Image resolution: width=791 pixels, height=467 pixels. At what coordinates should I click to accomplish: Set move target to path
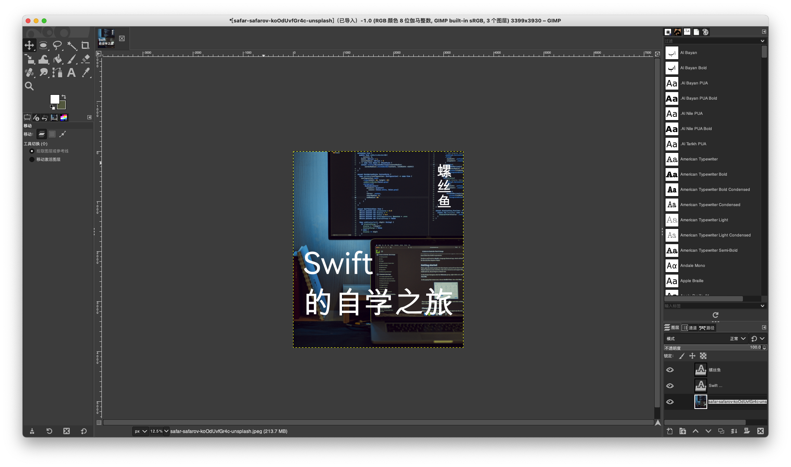[x=63, y=134]
